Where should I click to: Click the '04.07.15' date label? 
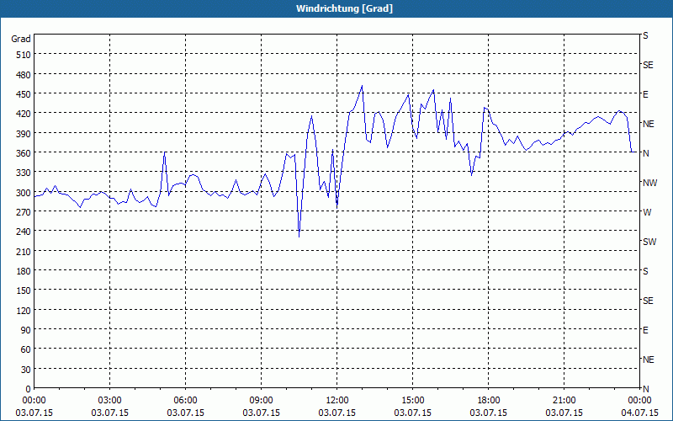click(x=639, y=413)
